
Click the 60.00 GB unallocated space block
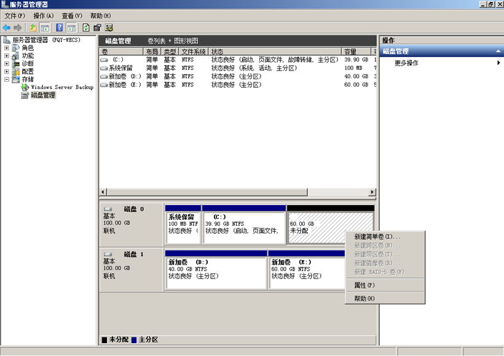330,227
